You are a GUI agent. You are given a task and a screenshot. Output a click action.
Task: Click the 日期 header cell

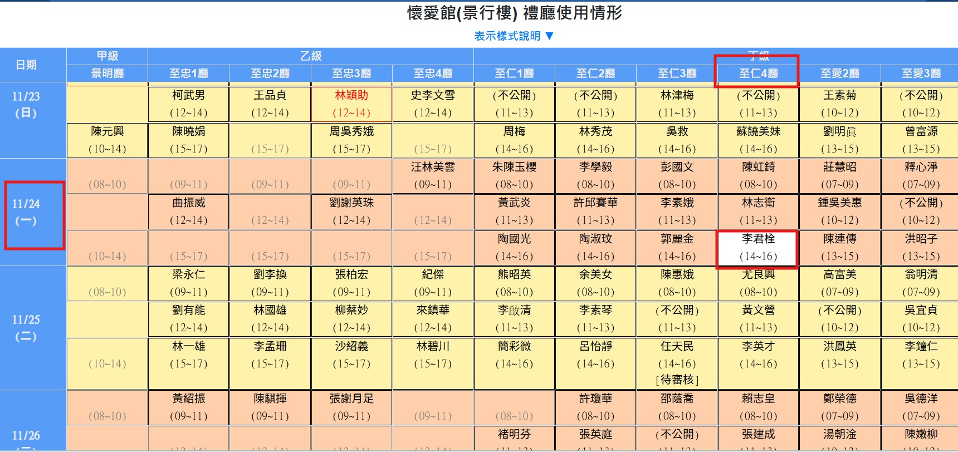pyautogui.click(x=26, y=65)
